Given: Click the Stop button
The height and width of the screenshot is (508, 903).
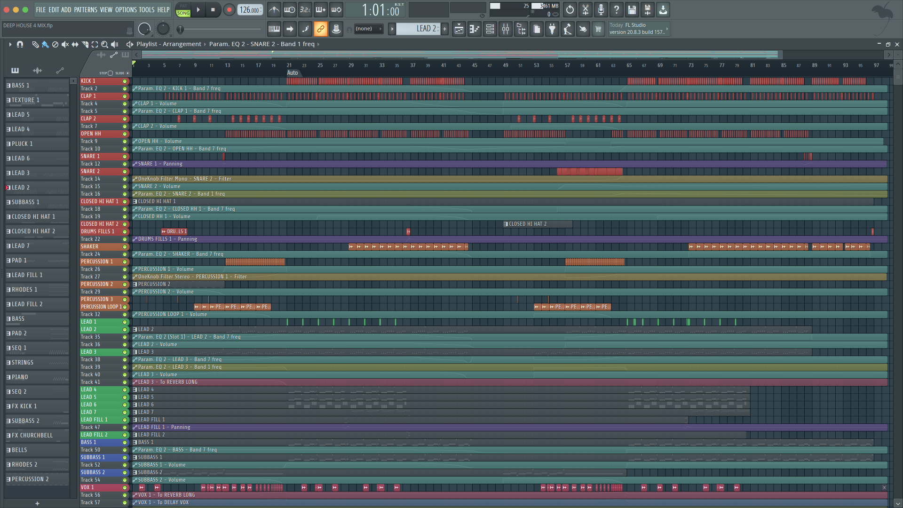Looking at the screenshot, I should tap(213, 9).
